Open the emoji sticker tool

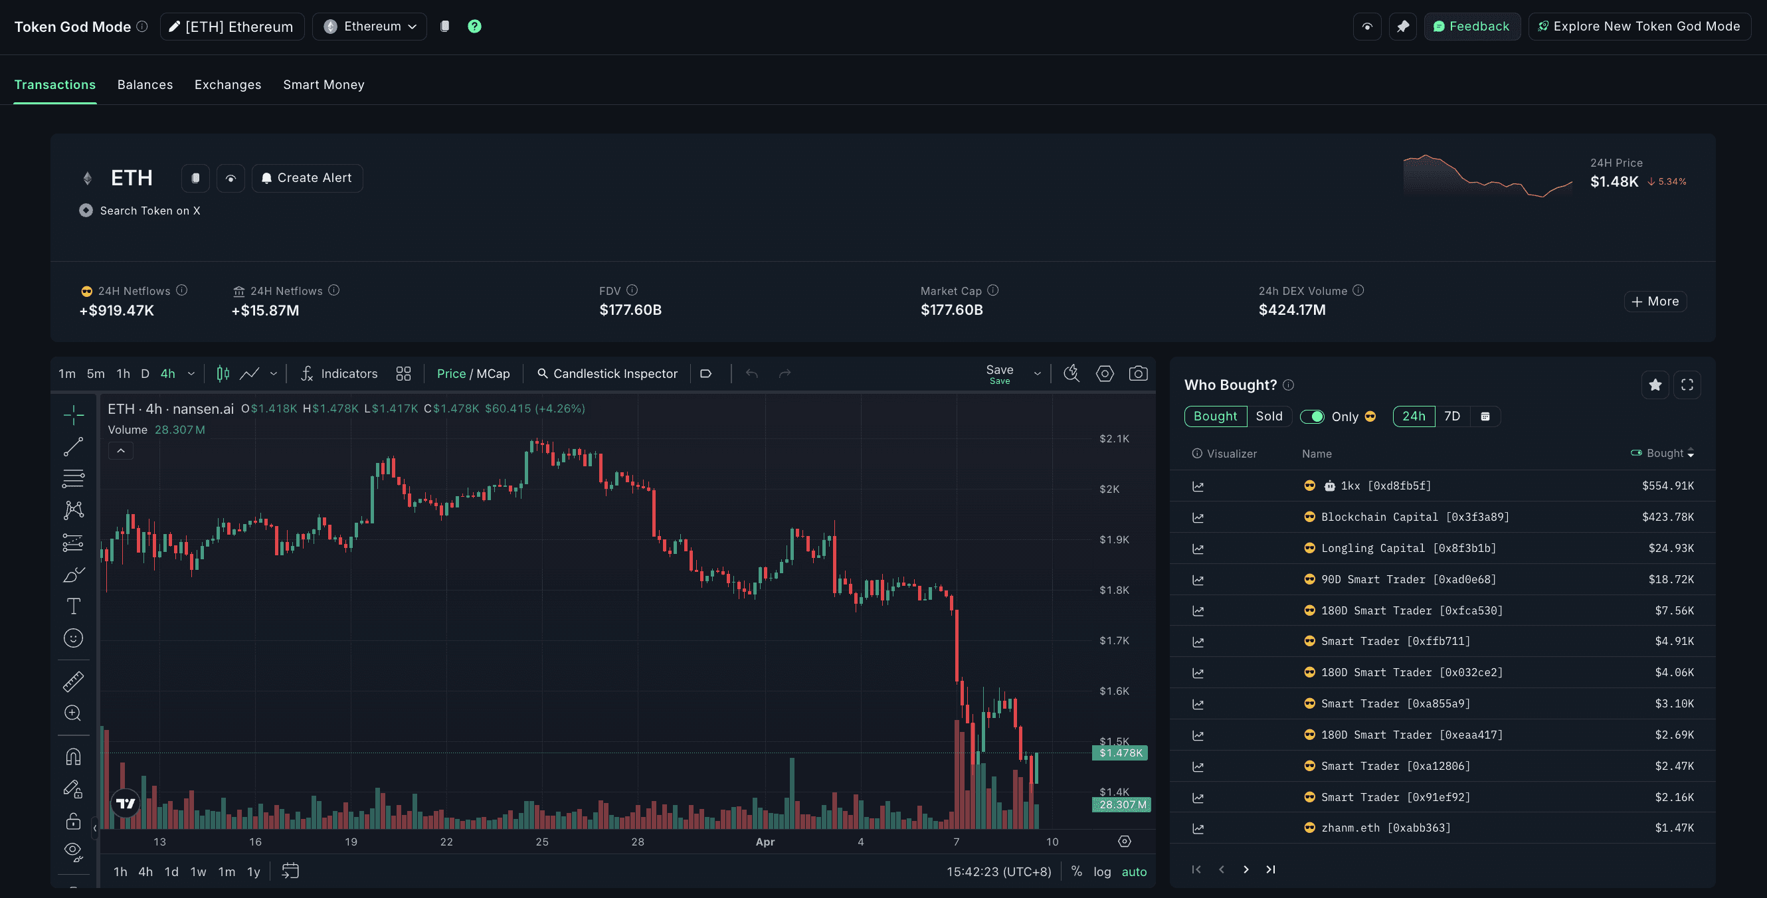(73, 638)
